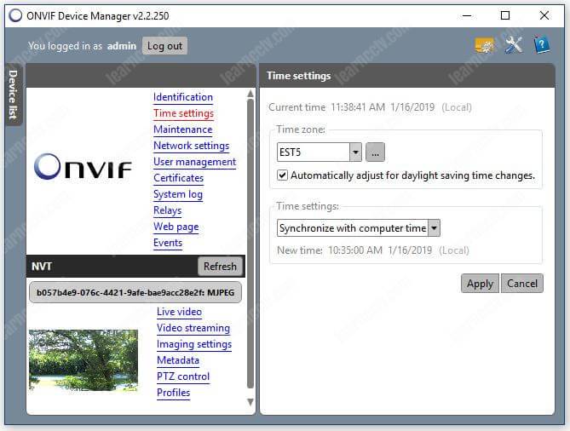The width and height of the screenshot is (570, 431).
Task: Open the Web page link
Action: point(176,227)
